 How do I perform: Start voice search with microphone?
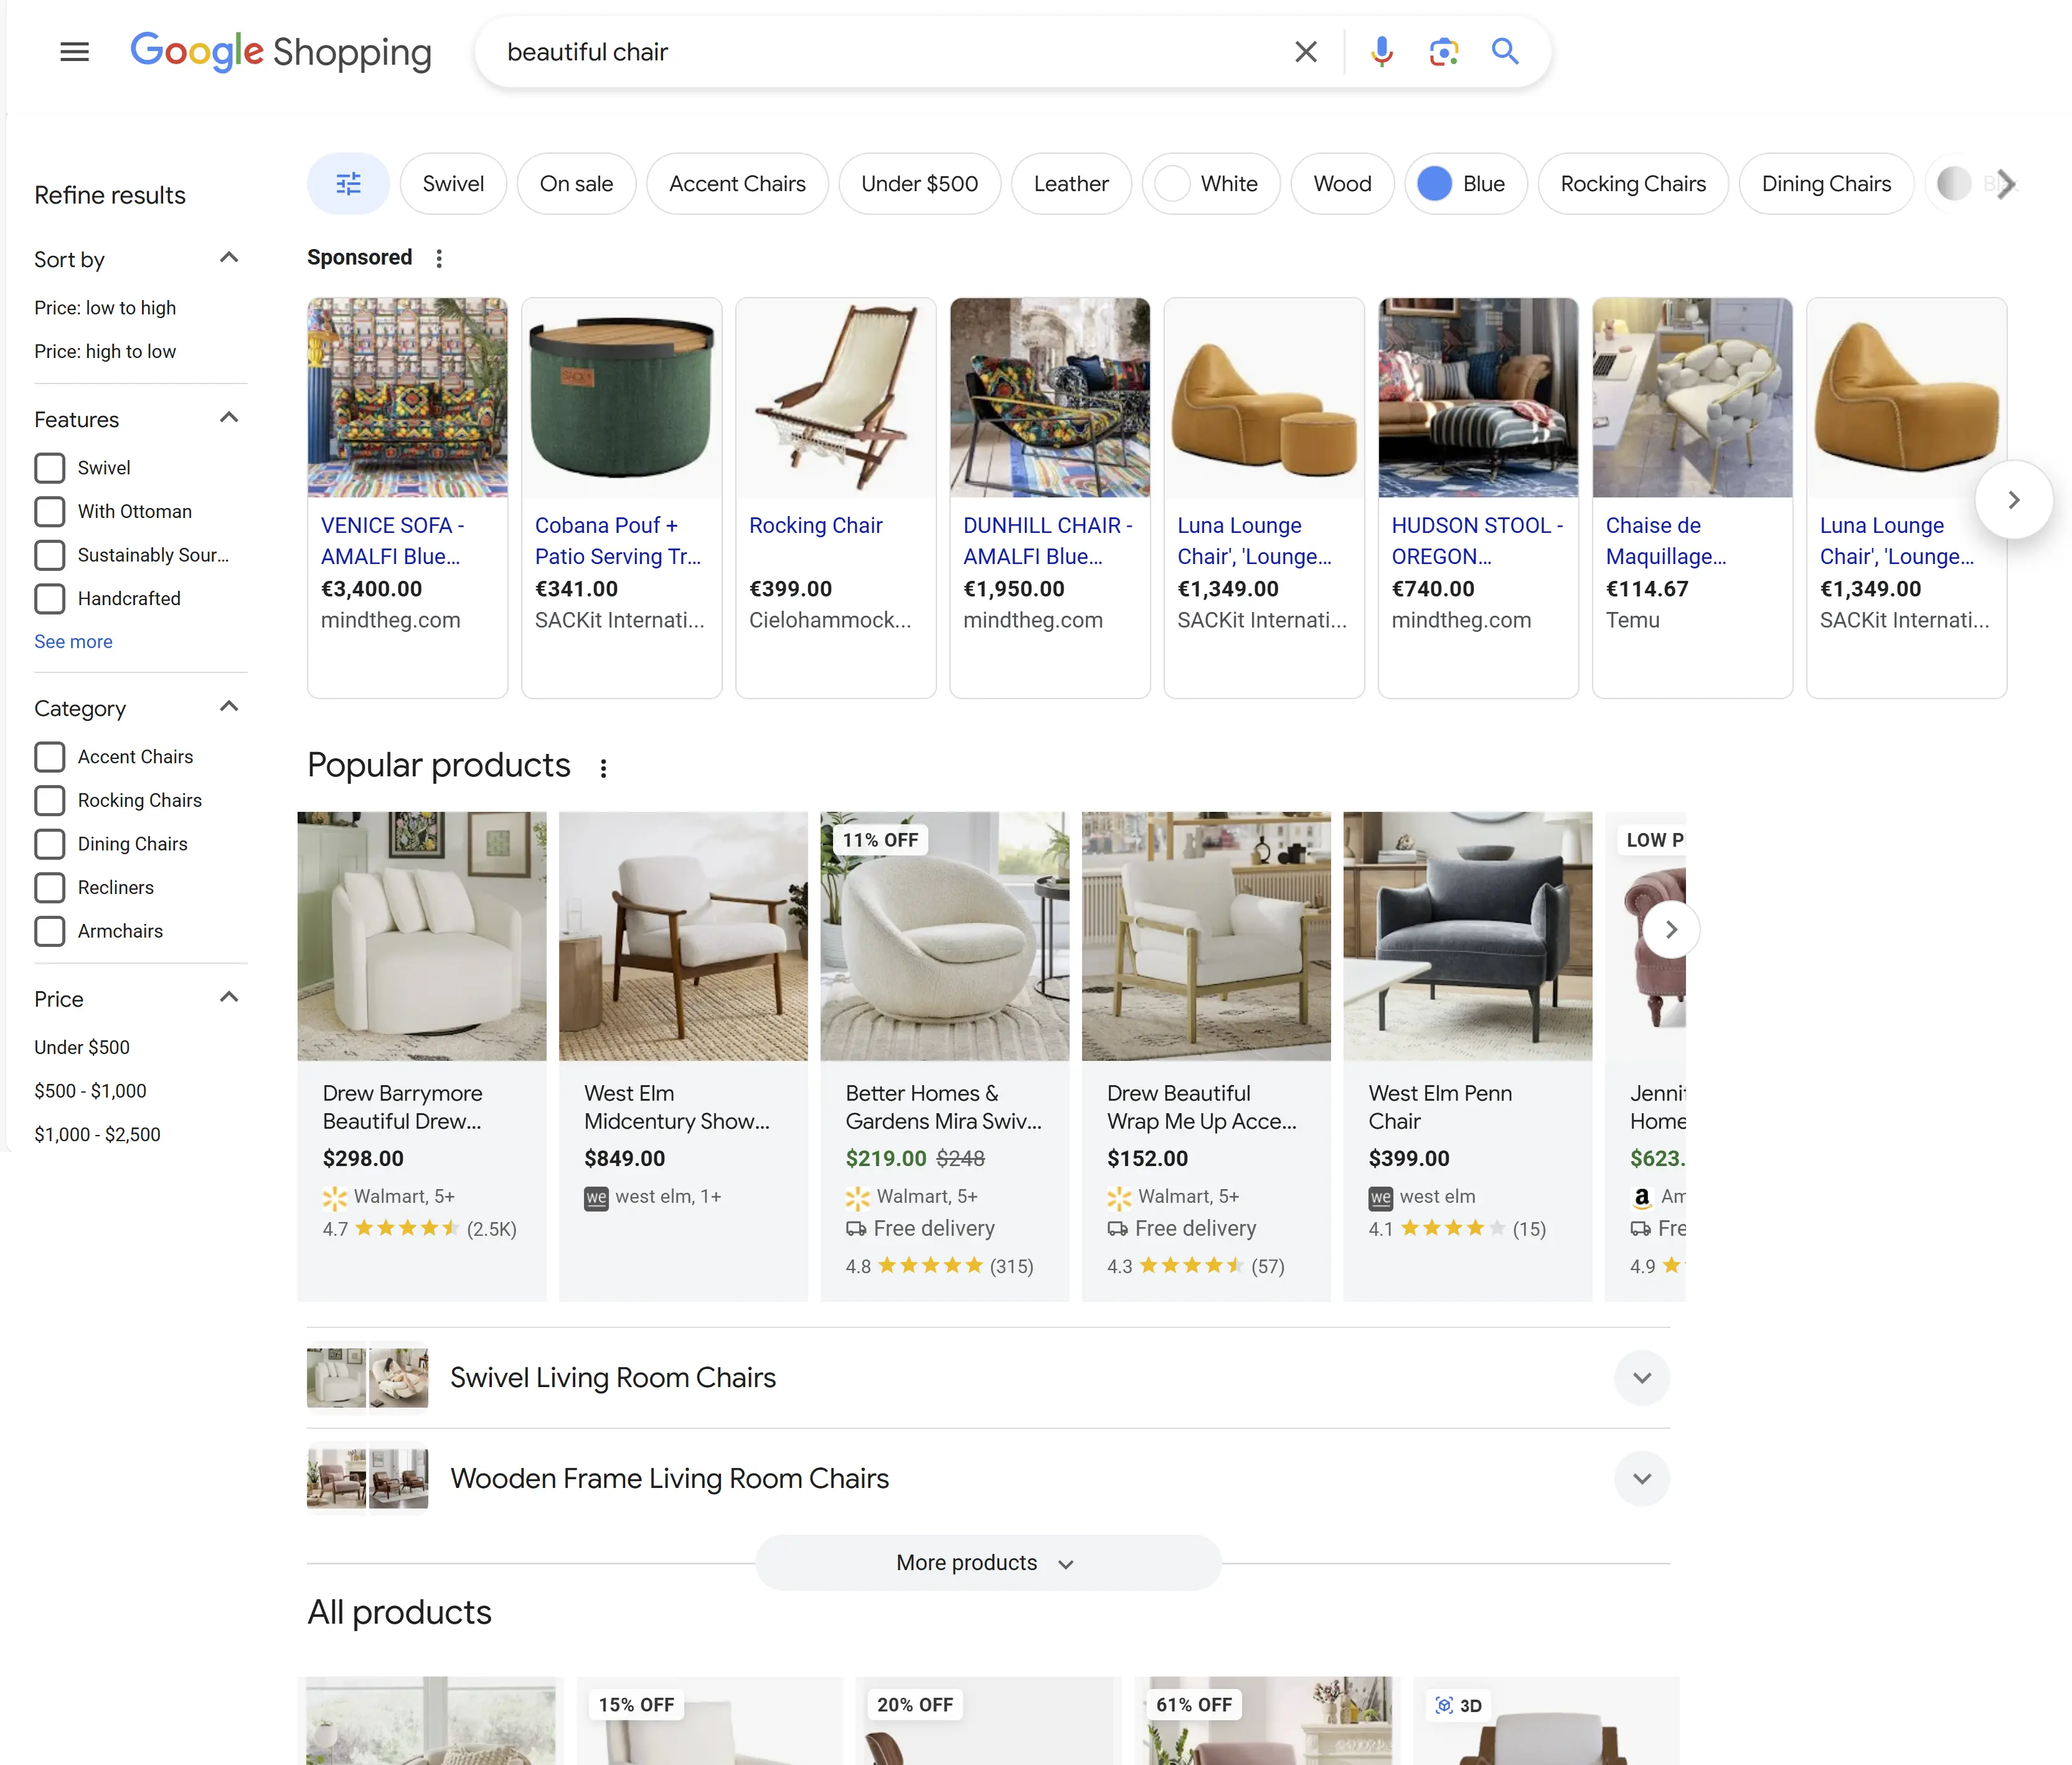[x=1381, y=52]
